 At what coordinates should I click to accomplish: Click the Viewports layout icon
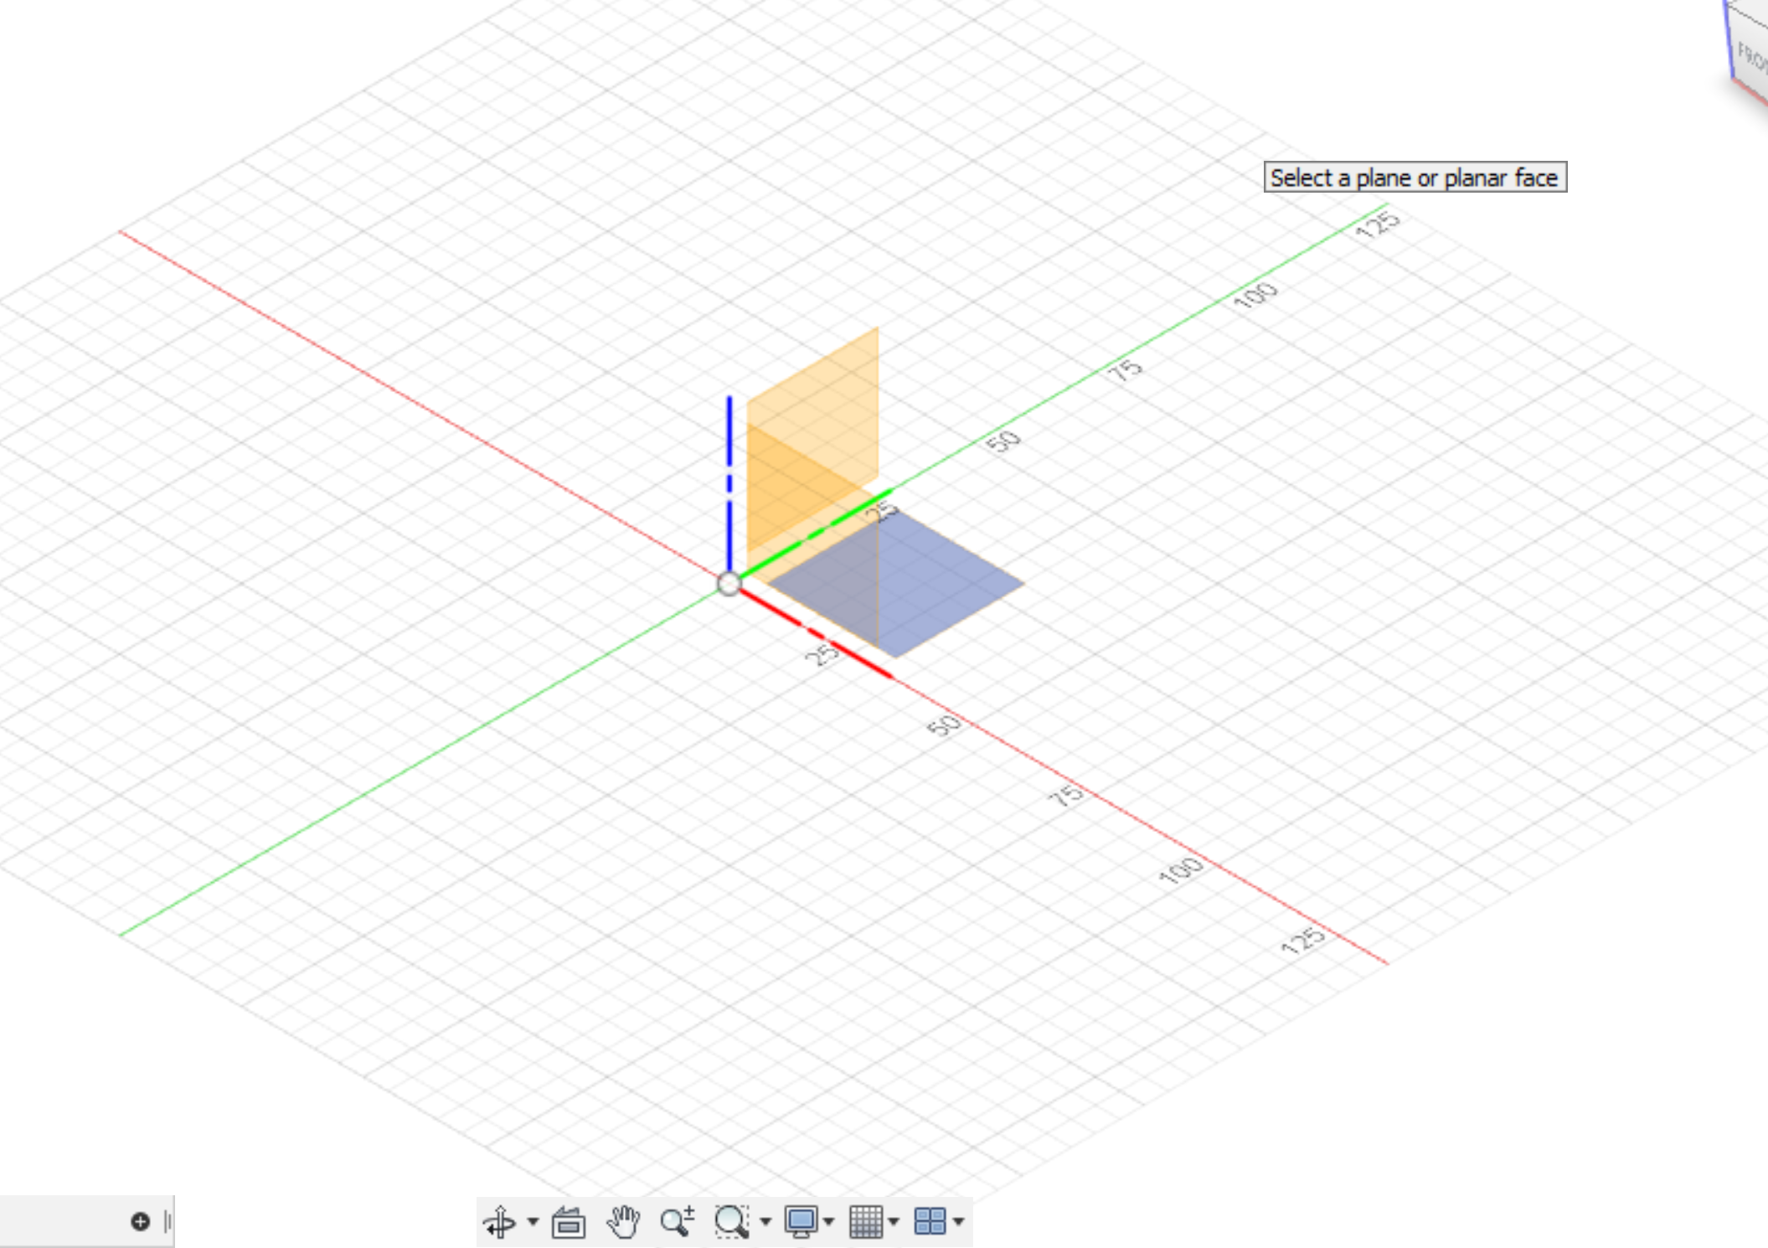(930, 1222)
